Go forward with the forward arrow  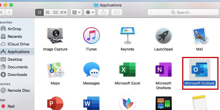[x=9, y=12]
